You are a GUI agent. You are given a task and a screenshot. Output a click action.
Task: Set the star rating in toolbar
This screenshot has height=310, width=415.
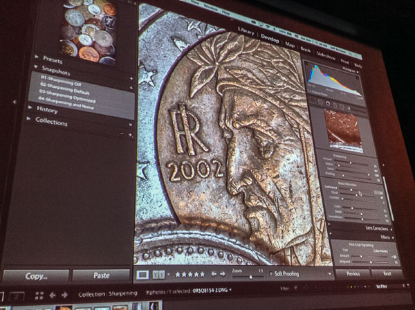point(190,274)
